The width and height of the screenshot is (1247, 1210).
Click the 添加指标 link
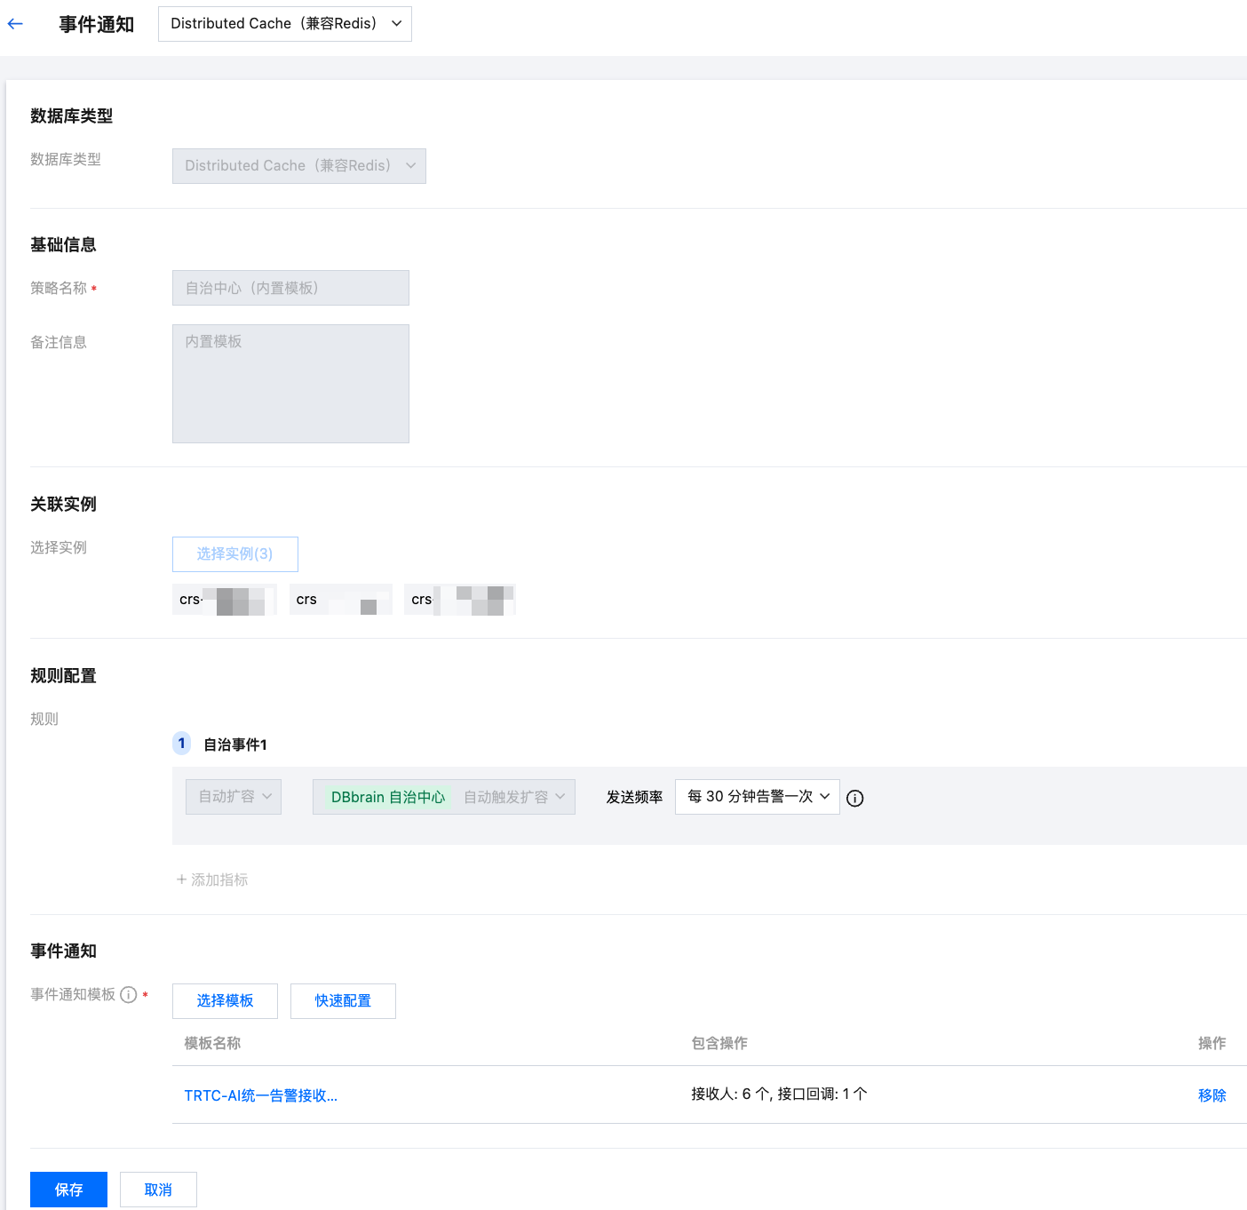212,880
